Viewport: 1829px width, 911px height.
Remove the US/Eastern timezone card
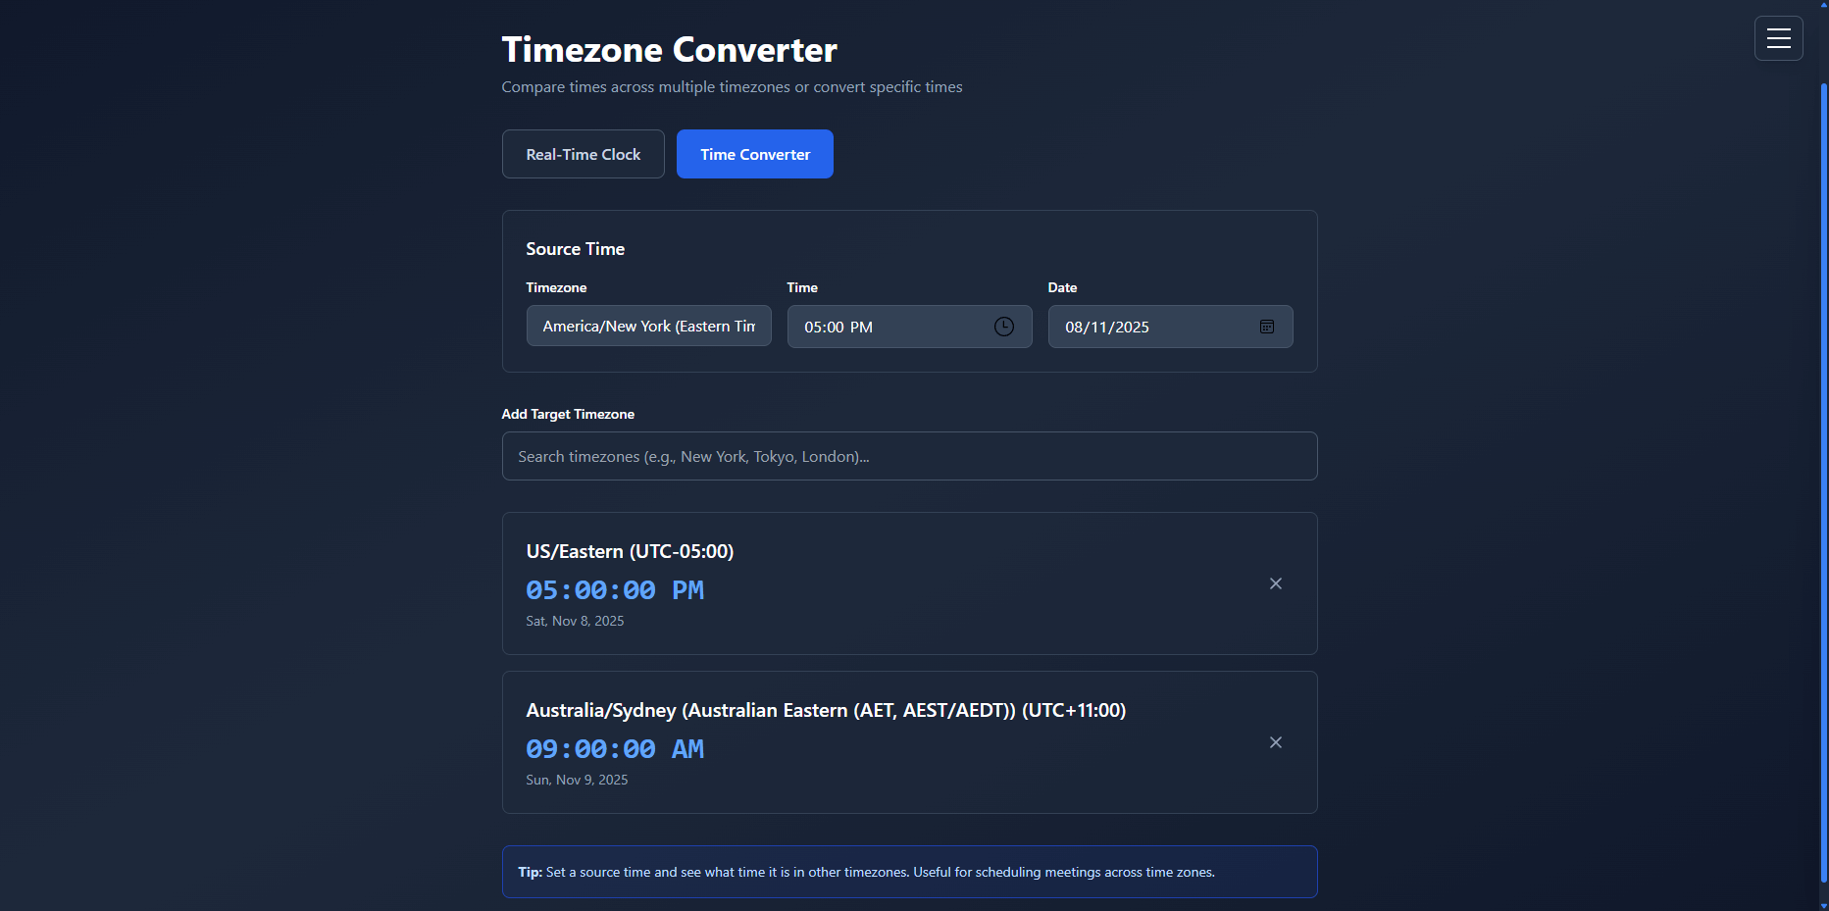(1275, 583)
